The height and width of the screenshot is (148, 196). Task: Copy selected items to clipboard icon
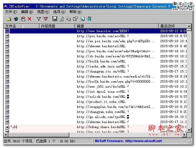tap(68, 19)
